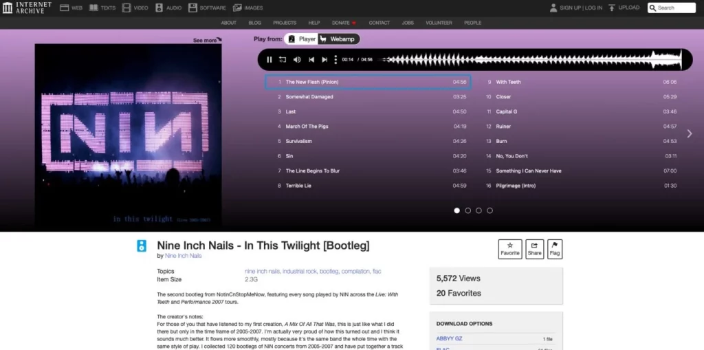This screenshot has width=704, height=350.
Task: Mute the player volume icon
Action: pyautogui.click(x=297, y=60)
